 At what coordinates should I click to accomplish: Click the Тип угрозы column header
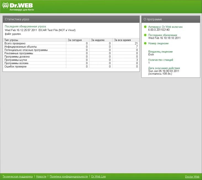tap(34, 40)
